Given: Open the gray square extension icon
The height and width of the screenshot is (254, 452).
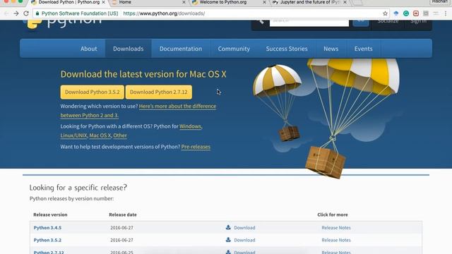Looking at the screenshot, I should click(426, 13).
